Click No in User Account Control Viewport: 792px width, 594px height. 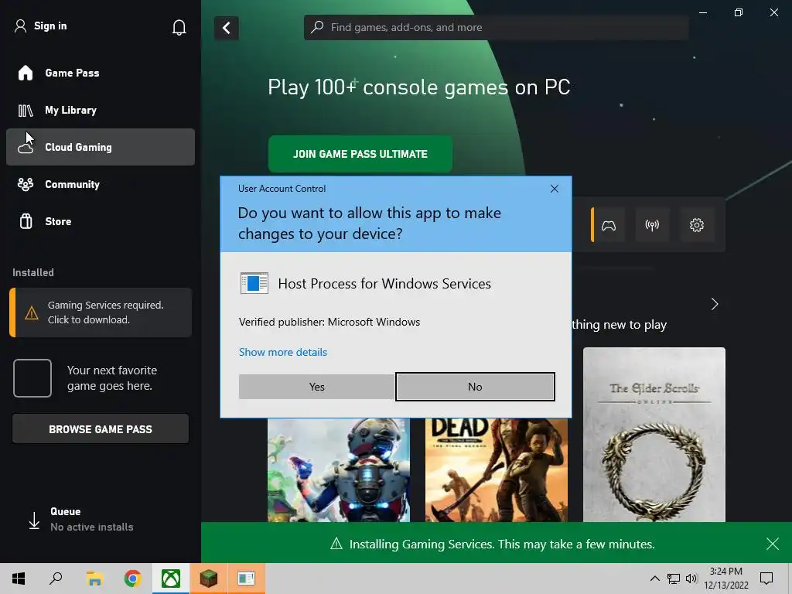475,387
